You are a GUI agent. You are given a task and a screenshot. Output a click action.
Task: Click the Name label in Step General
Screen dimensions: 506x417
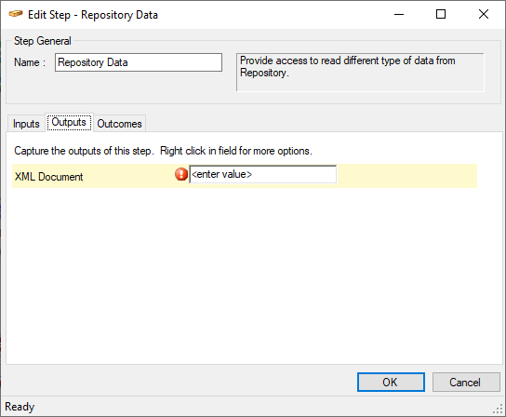coord(30,62)
